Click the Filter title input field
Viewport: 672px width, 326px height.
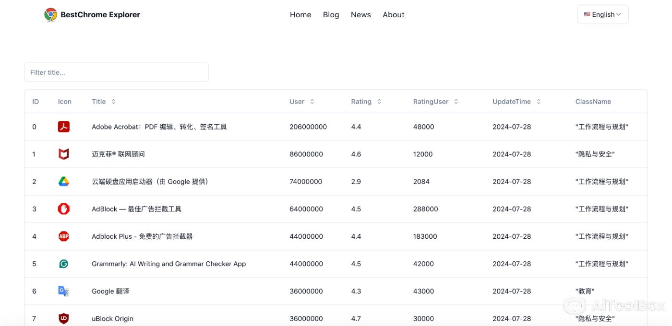116,72
